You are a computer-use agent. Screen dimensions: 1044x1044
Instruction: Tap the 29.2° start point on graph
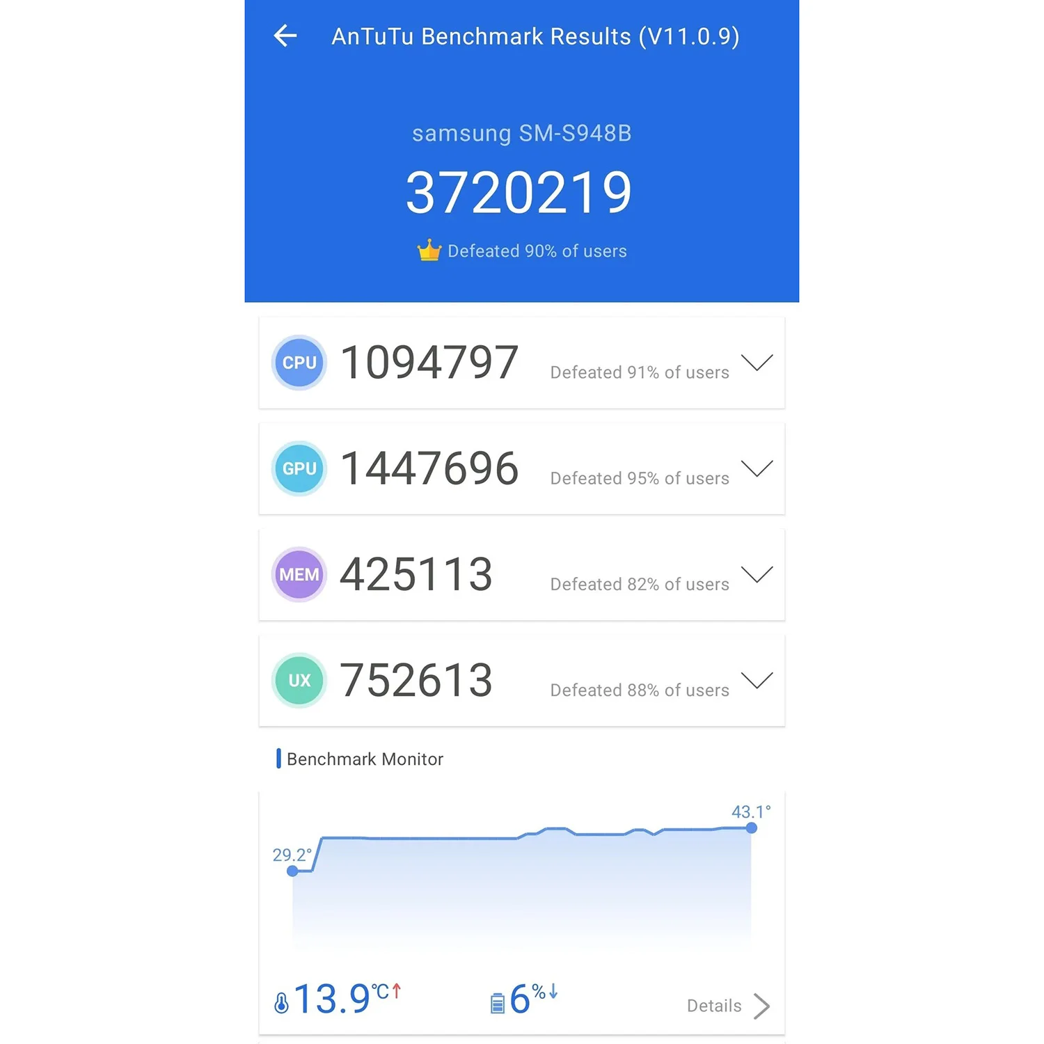click(x=293, y=871)
